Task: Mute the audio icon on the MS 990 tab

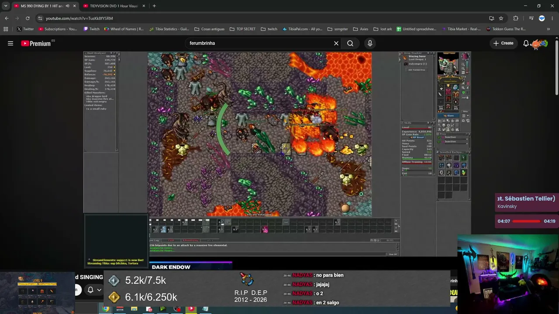Action: tap(67, 6)
